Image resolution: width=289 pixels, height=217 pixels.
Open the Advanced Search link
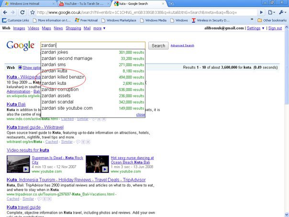[x=182, y=46]
